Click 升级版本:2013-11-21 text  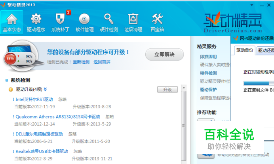92,158
